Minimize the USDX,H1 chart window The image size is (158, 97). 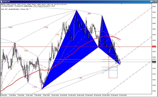(x=151, y=2)
